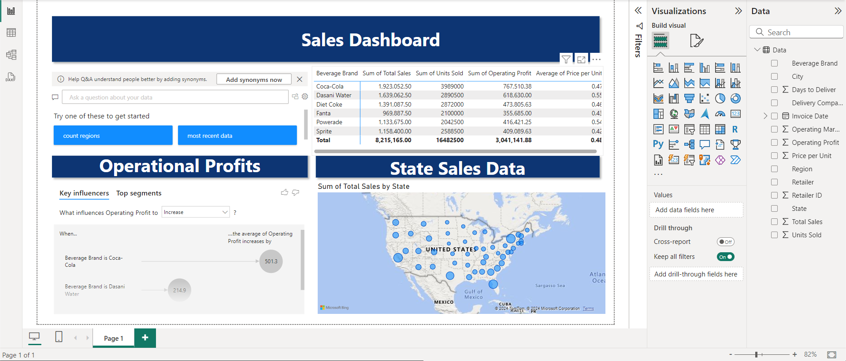Viewport: 846px width, 361px height.
Task: Choose the Python visual
Action: pos(658,144)
